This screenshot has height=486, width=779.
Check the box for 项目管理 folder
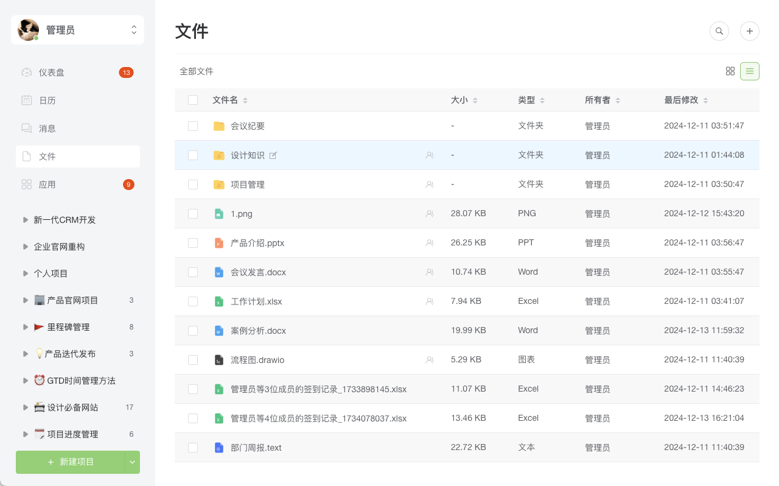pyautogui.click(x=193, y=185)
